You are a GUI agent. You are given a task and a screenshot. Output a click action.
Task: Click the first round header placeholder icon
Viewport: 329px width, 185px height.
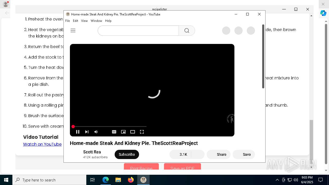click(226, 31)
